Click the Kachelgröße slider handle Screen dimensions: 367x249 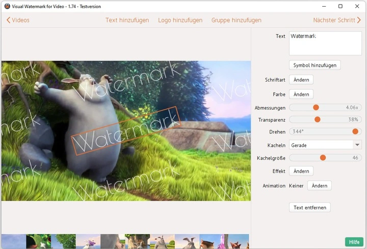point(323,157)
